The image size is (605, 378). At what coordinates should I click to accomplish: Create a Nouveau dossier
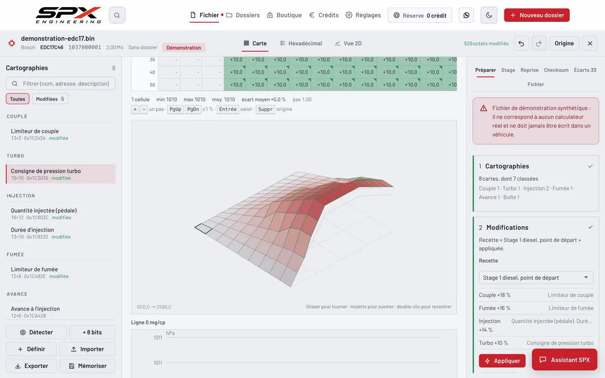pos(537,15)
